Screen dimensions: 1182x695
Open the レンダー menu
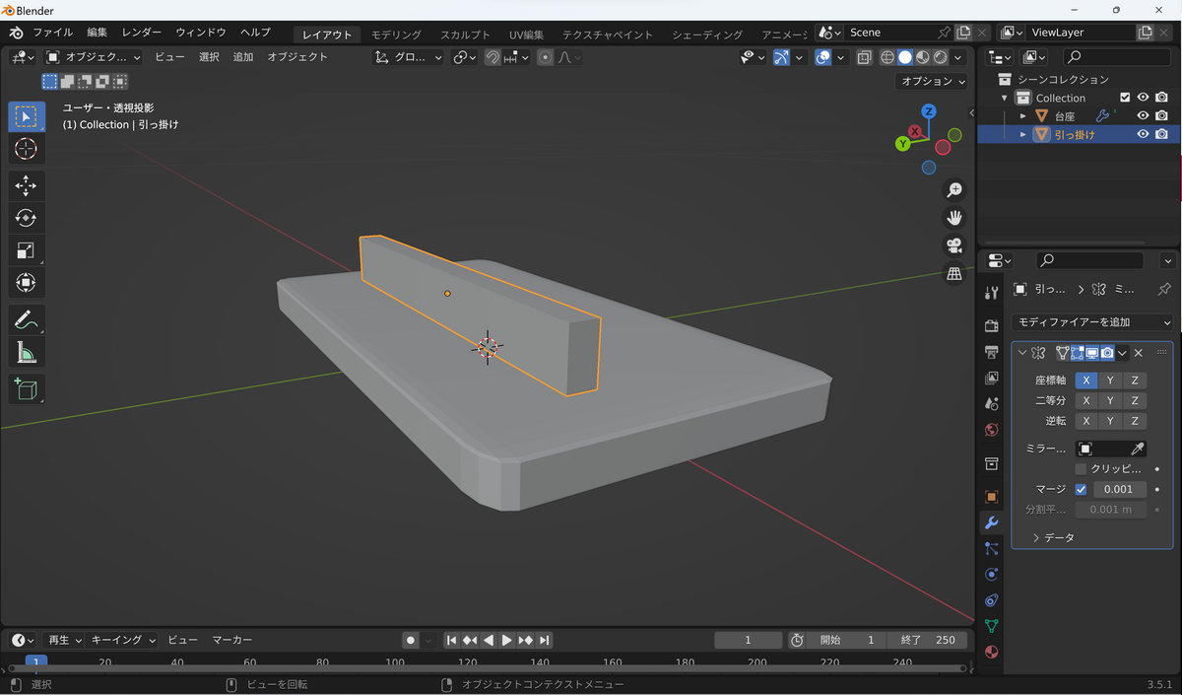142,33
